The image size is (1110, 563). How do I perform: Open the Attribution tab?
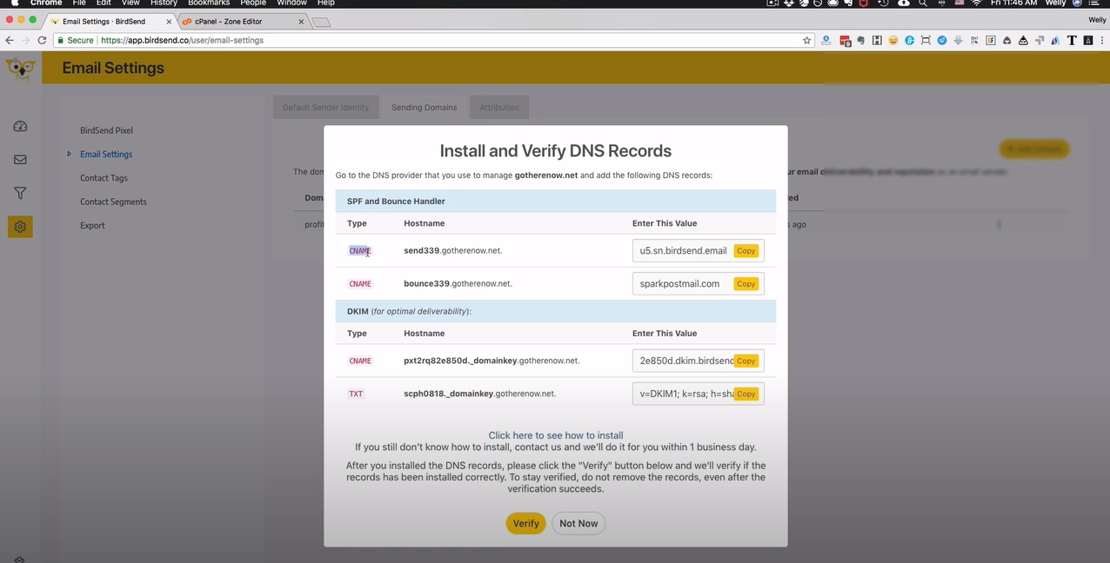[499, 108]
